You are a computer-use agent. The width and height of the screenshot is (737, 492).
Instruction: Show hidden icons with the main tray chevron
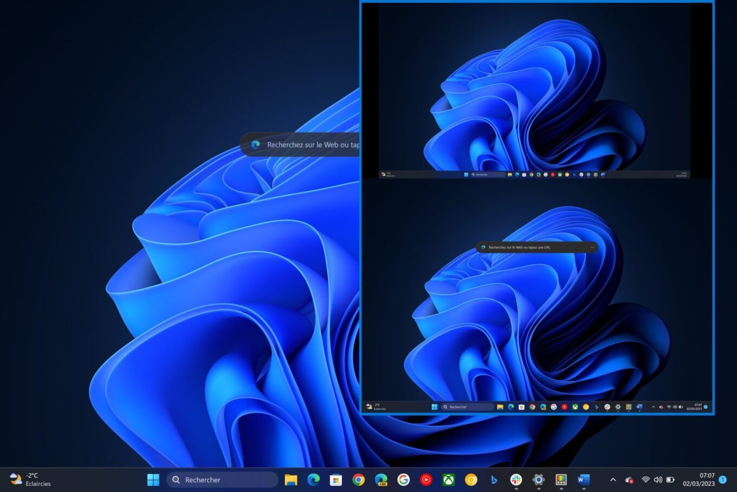[x=613, y=480]
